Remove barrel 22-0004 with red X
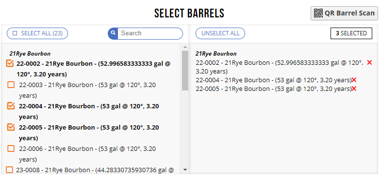381x177 pixels. [x=354, y=80]
